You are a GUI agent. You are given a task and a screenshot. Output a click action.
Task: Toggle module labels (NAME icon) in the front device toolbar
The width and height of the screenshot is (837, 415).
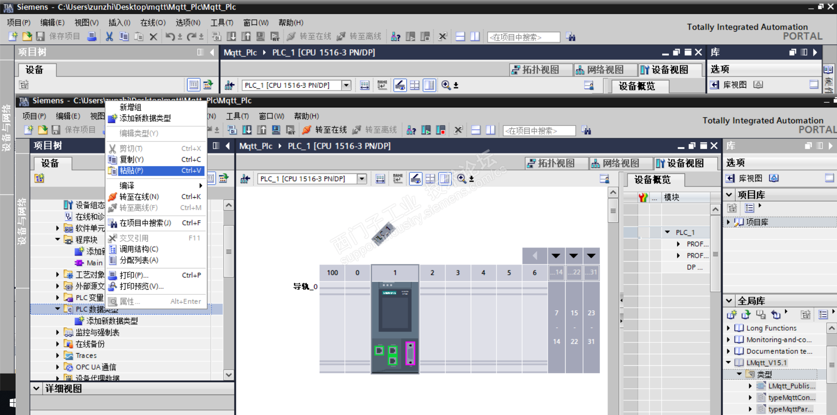pos(398,179)
